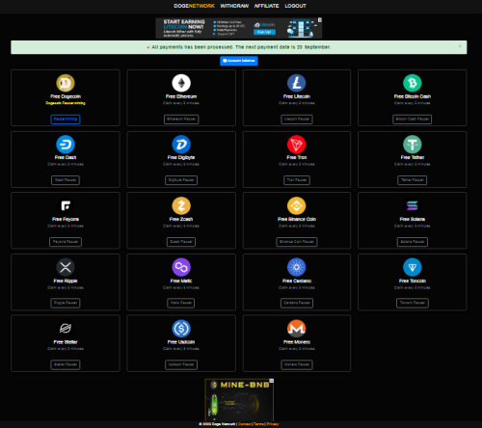Select Logout in the top navigation
The height and width of the screenshot is (428, 482).
click(x=295, y=6)
